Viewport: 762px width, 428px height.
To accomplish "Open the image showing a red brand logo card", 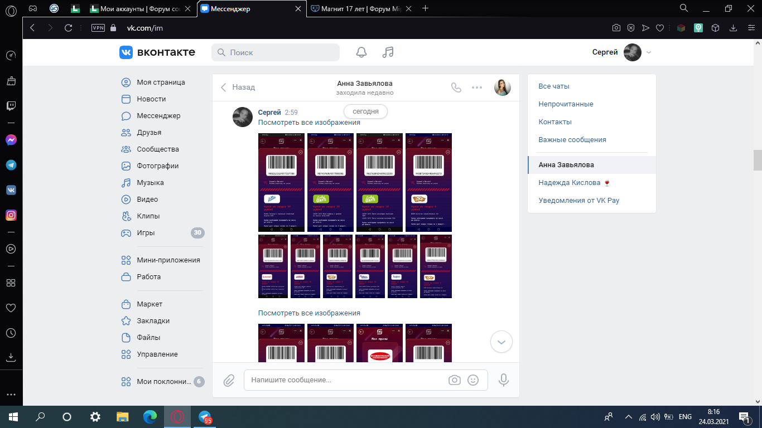I will [x=379, y=344].
